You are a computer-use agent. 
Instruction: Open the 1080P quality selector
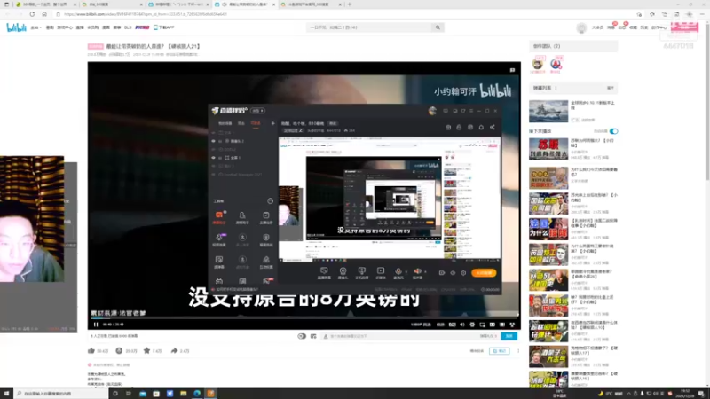(x=421, y=325)
